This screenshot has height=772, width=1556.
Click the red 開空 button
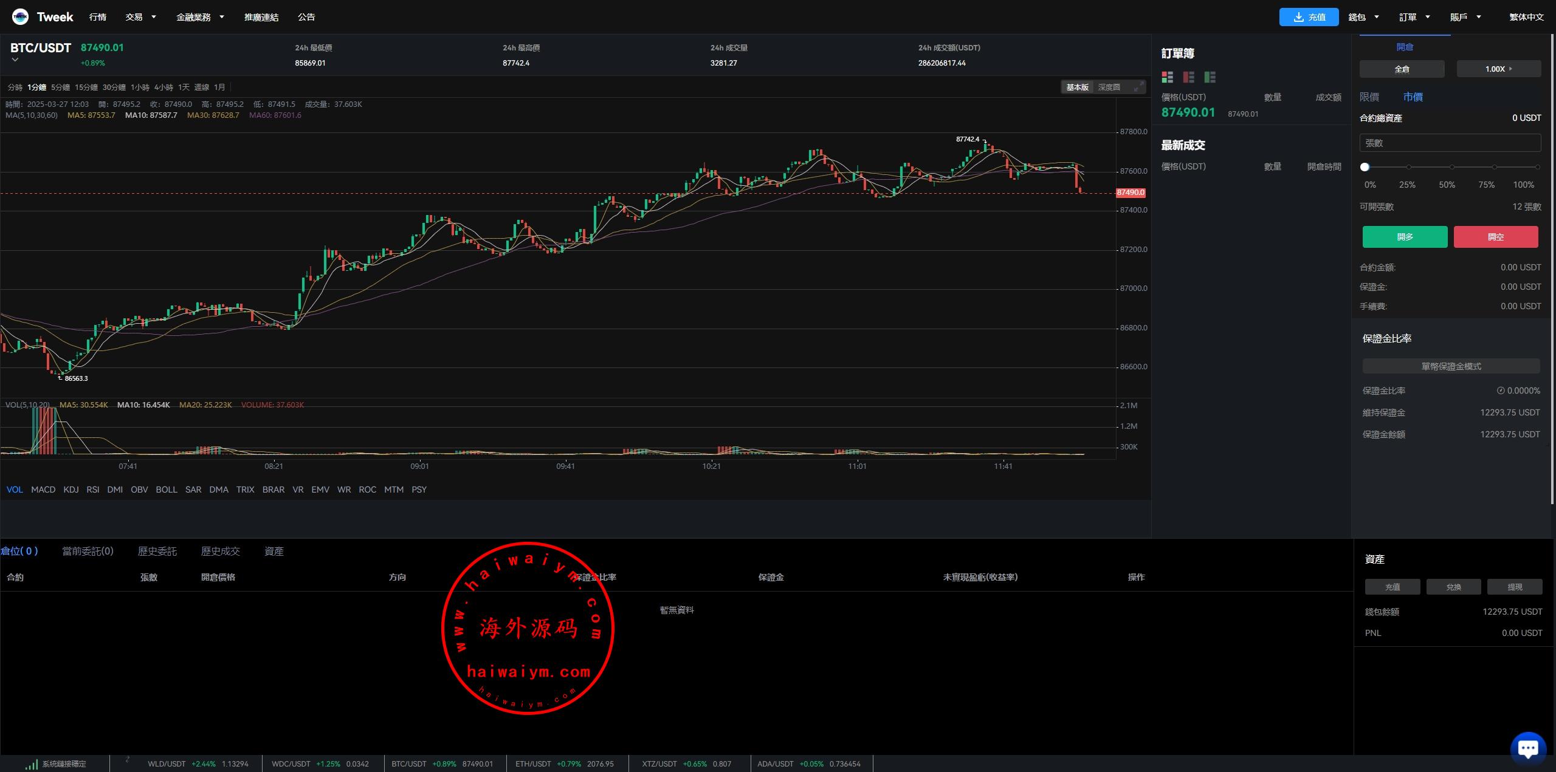point(1495,237)
